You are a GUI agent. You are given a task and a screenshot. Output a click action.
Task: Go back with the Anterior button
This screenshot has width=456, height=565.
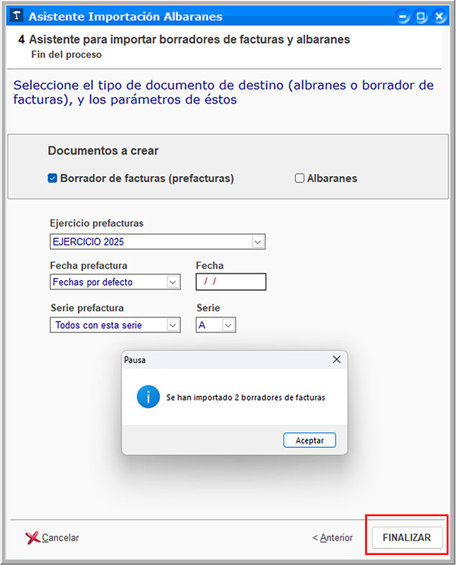click(332, 538)
